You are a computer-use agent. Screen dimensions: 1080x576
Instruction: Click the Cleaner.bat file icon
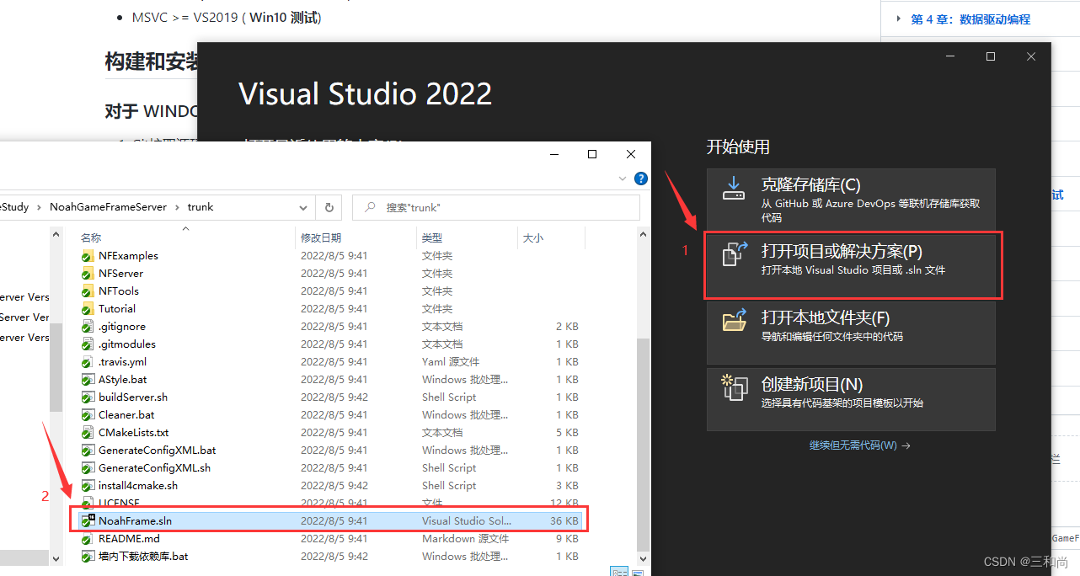tap(87, 415)
